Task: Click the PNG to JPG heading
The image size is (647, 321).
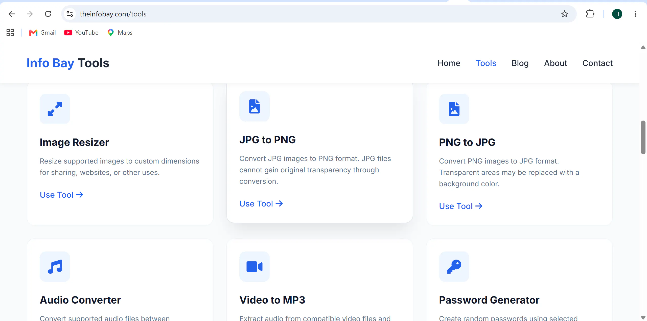Action: point(467,142)
